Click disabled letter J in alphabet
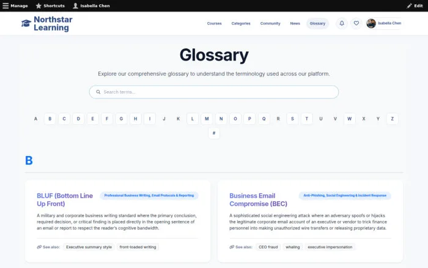 [164, 119]
